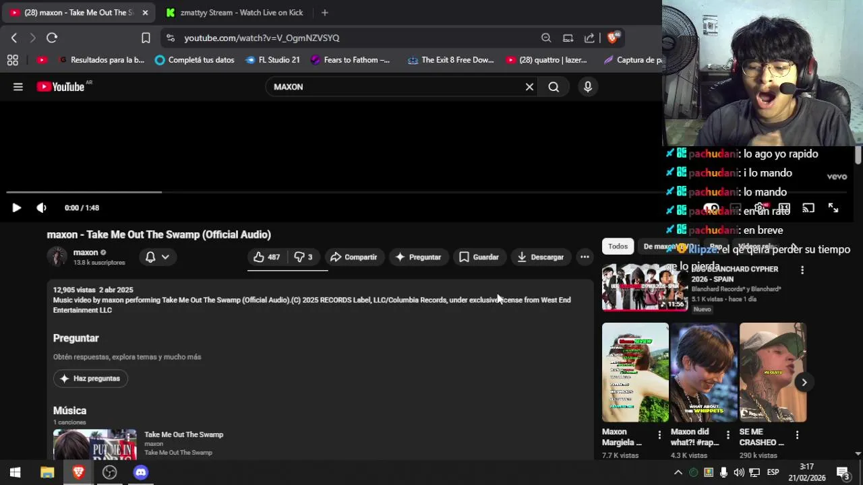Bookmark this page with bookmark icon

click(x=146, y=38)
